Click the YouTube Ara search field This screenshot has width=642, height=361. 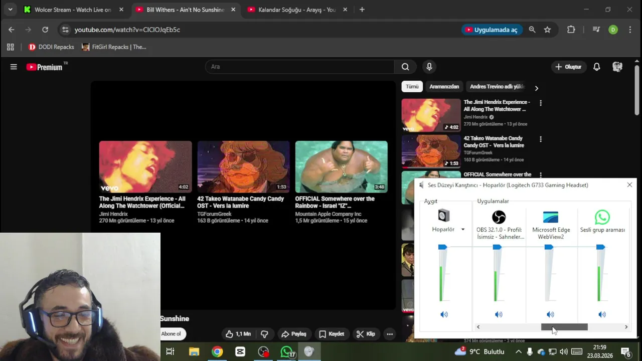pyautogui.click(x=299, y=67)
